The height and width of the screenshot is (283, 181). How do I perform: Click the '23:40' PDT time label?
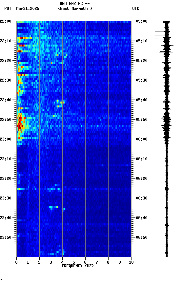click(6, 218)
